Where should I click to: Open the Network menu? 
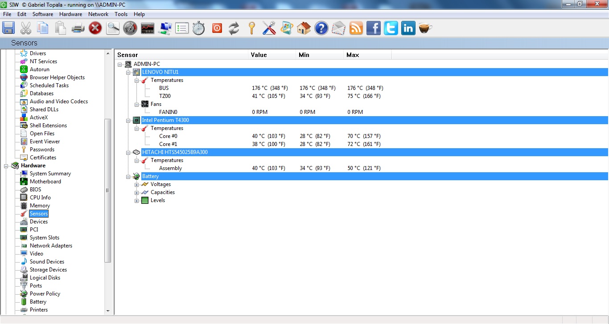tap(99, 14)
